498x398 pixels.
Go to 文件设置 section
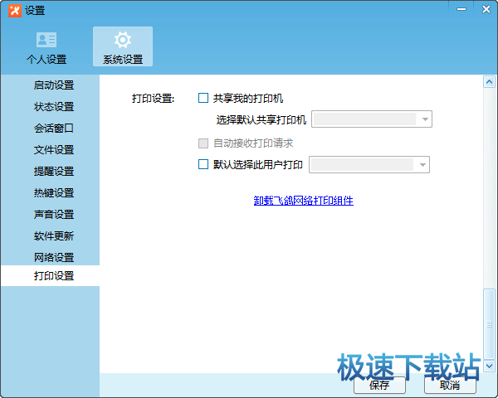tap(54, 150)
